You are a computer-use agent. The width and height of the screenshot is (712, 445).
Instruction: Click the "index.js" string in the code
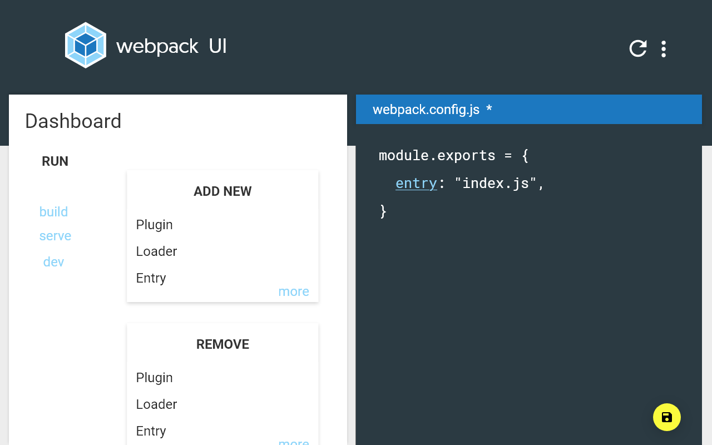click(495, 183)
